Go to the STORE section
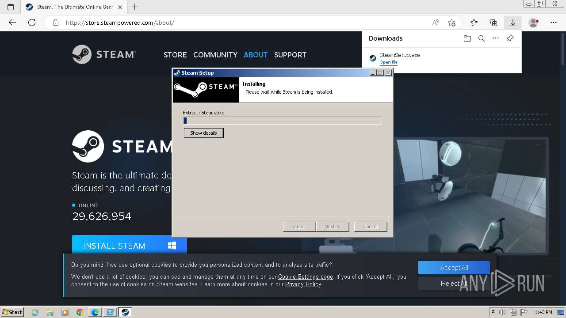Image resolution: width=566 pixels, height=318 pixels. (175, 55)
